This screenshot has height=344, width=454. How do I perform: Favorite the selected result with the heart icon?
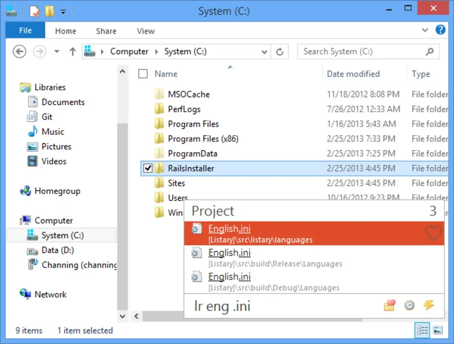[x=433, y=233]
